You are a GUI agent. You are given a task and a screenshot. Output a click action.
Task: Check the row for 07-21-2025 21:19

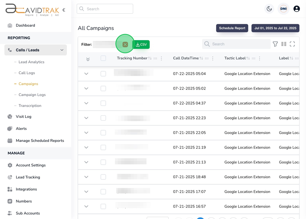(x=103, y=147)
